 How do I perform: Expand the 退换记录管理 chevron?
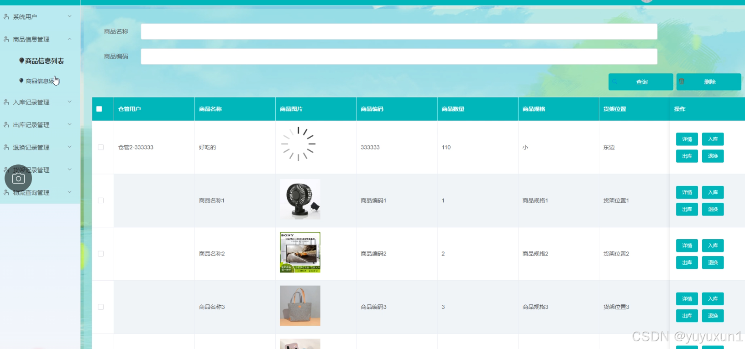70,147
